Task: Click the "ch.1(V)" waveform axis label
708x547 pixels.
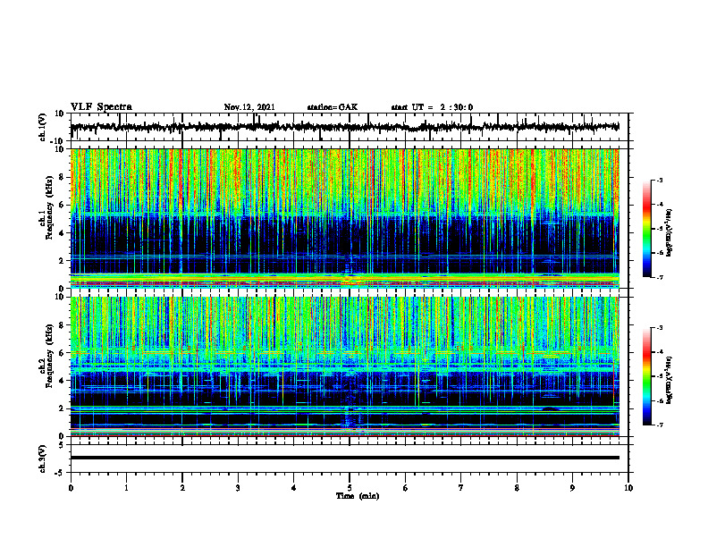Action: [x=42, y=127]
